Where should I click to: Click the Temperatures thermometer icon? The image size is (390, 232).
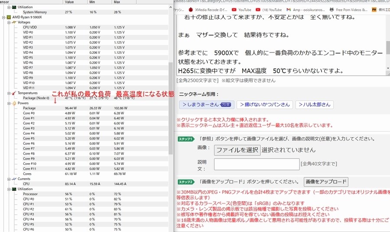14,93
